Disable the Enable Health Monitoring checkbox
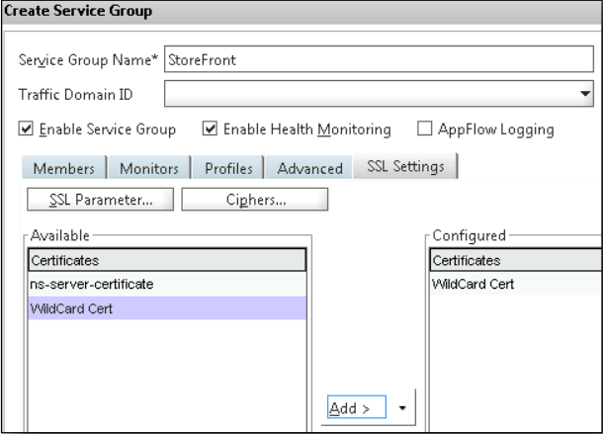The width and height of the screenshot is (603, 434). pos(210,130)
